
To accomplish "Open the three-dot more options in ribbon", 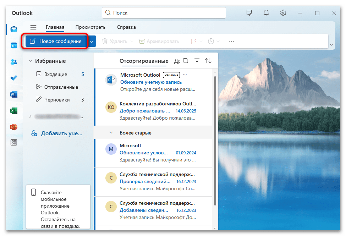I will coord(231,41).
